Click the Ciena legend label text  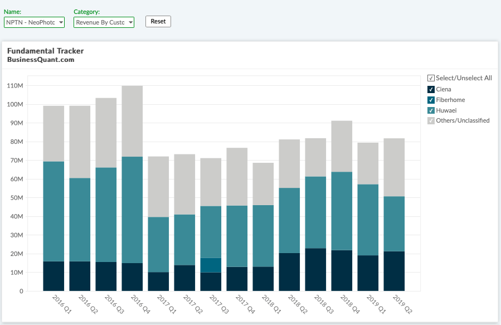[x=444, y=89]
